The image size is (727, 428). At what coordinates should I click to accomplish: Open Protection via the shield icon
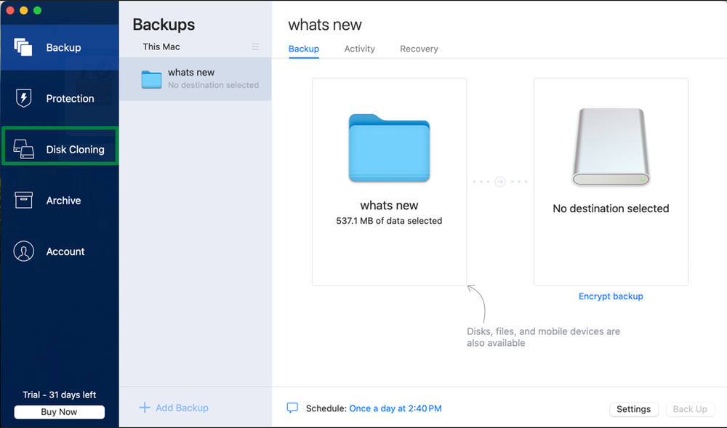(x=23, y=98)
